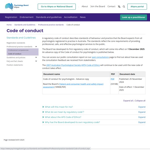Download the Code of conduct PDF link
Screen dimensions: 150x150
click(112, 79)
